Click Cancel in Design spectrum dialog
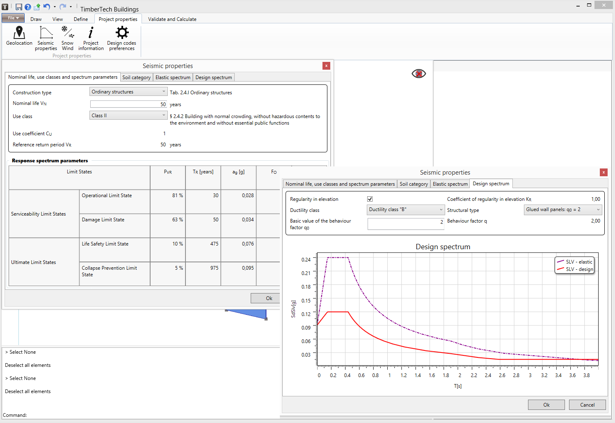Viewport: 615px width, 423px height. click(x=587, y=405)
